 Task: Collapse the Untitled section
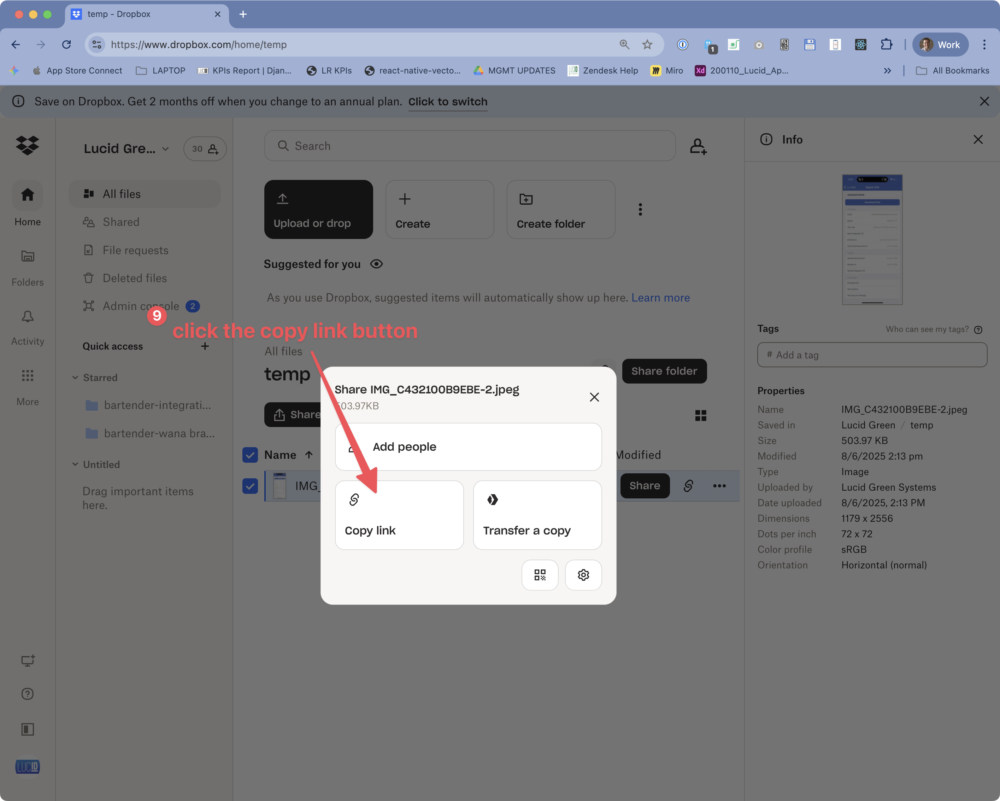[76, 464]
